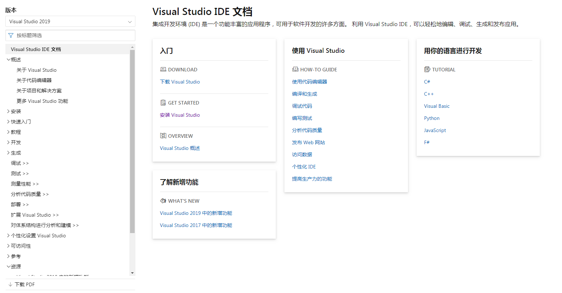
Task: Expand the 安装 tree node
Action: pos(8,111)
